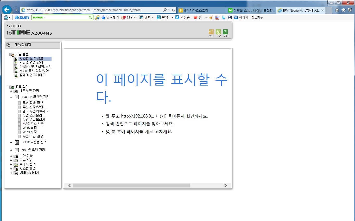Open the ipTIME 도움 help icon
355x221 pixels.
tap(225, 32)
